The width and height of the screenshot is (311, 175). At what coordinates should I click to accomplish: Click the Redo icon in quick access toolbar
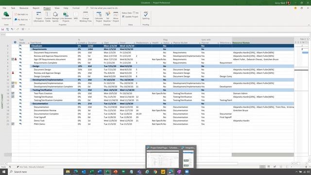pos(17,29)
